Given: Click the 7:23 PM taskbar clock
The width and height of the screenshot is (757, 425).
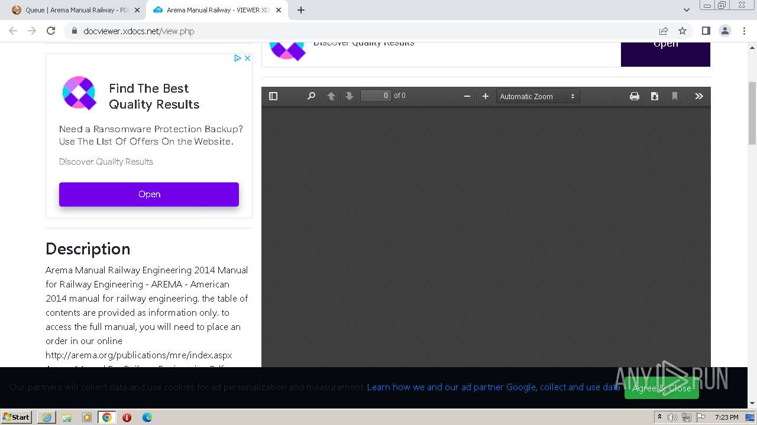Looking at the screenshot, I should click(726, 417).
